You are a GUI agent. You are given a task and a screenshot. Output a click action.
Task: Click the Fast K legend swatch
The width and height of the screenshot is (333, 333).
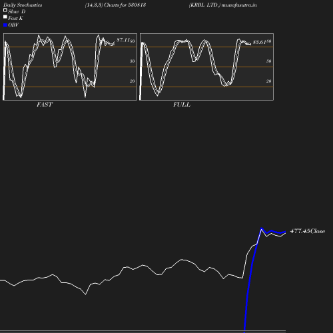click(5, 17)
